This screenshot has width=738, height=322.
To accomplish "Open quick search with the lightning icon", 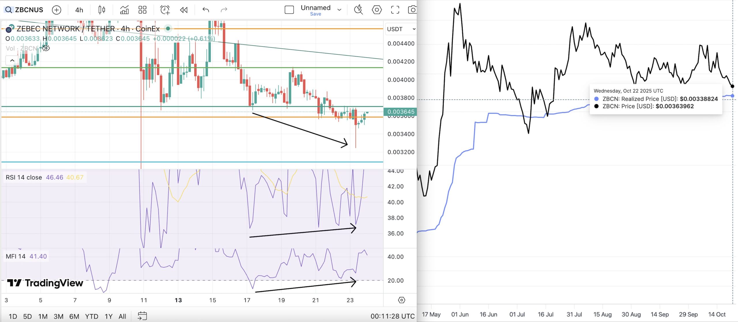I will 358,10.
